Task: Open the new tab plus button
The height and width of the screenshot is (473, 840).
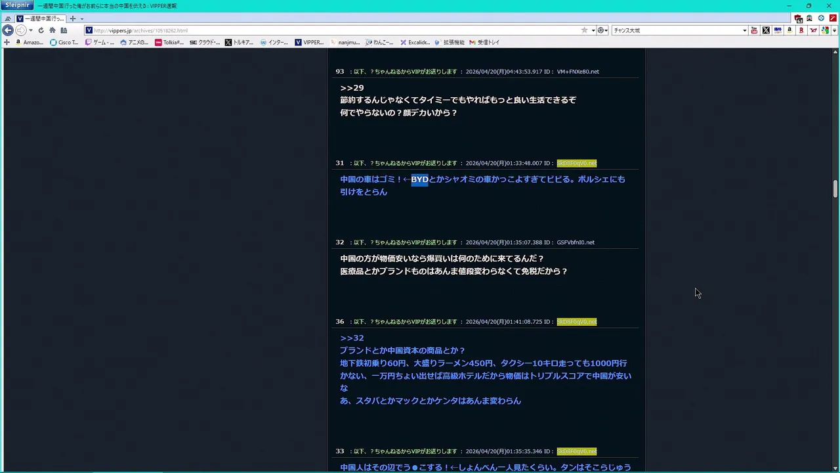Action: [x=73, y=18]
